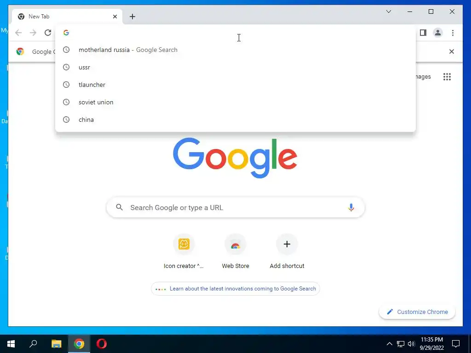This screenshot has width=471, height=353.
Task: Open Chrome's three-dot menu
Action: [453, 33]
